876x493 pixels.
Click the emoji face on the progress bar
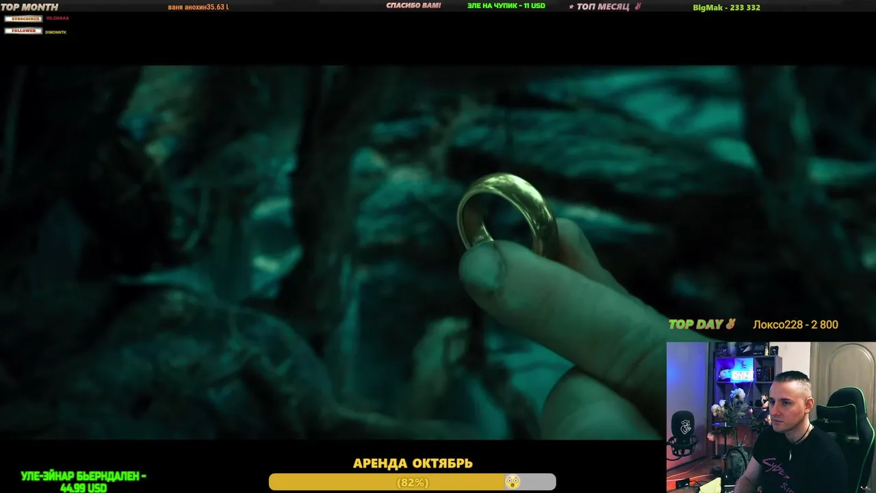pos(512,482)
